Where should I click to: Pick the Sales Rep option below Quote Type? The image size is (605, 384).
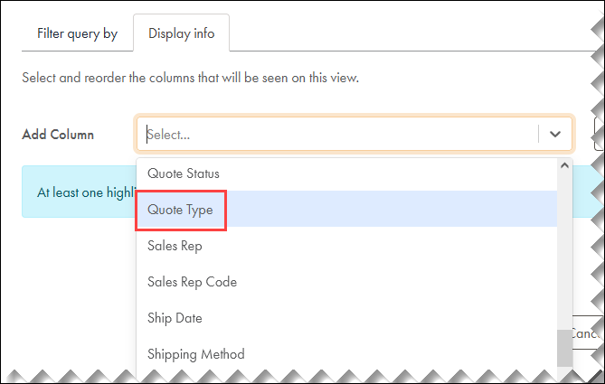(x=175, y=245)
